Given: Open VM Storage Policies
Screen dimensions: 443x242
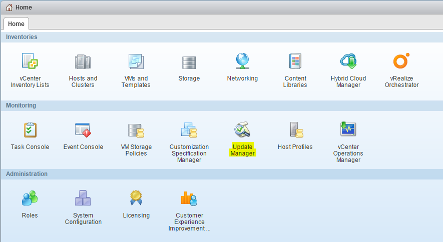Looking at the screenshot, I should click(x=136, y=130).
